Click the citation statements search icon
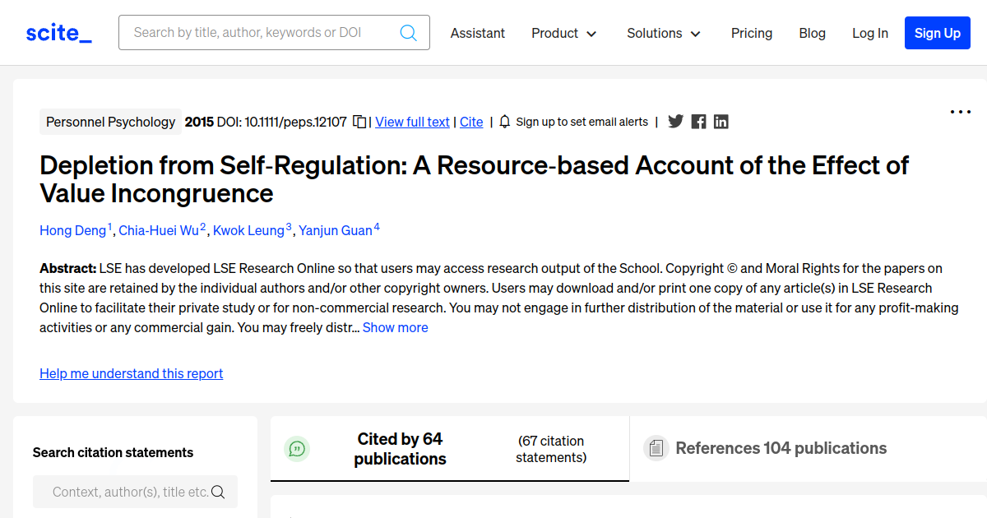 coord(218,492)
